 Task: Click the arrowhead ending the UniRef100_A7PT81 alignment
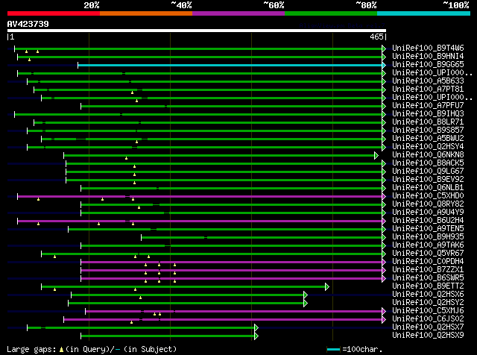click(384, 89)
